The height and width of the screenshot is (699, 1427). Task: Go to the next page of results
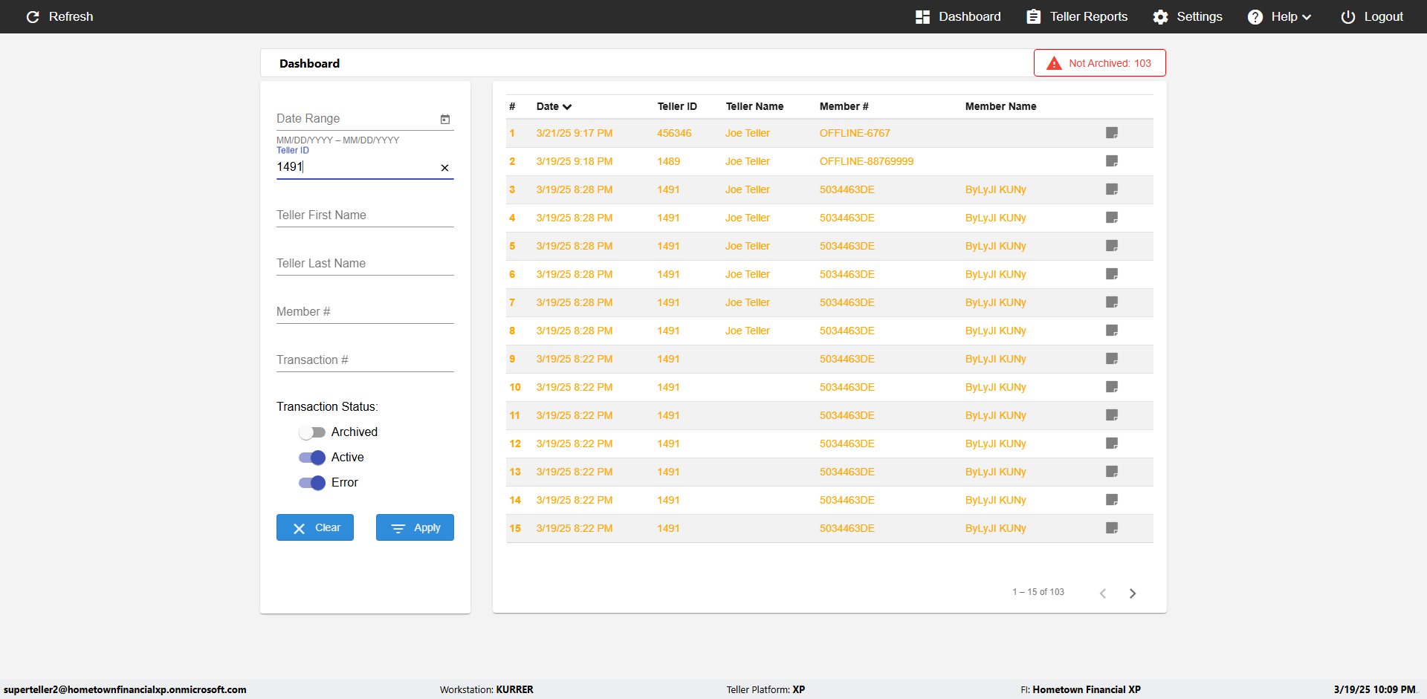[1133, 593]
